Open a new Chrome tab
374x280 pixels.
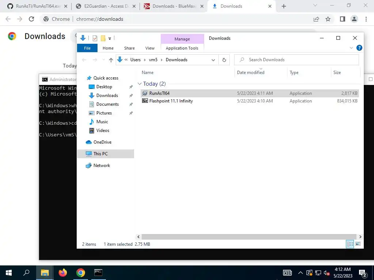click(283, 6)
